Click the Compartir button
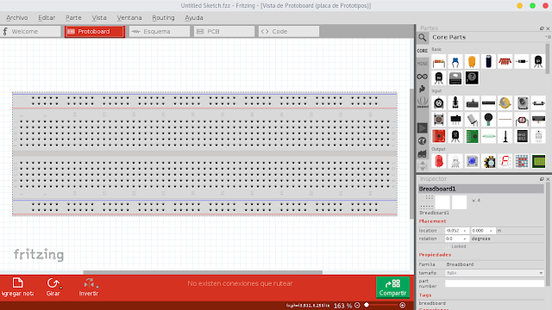The height and width of the screenshot is (310, 552). point(392,287)
